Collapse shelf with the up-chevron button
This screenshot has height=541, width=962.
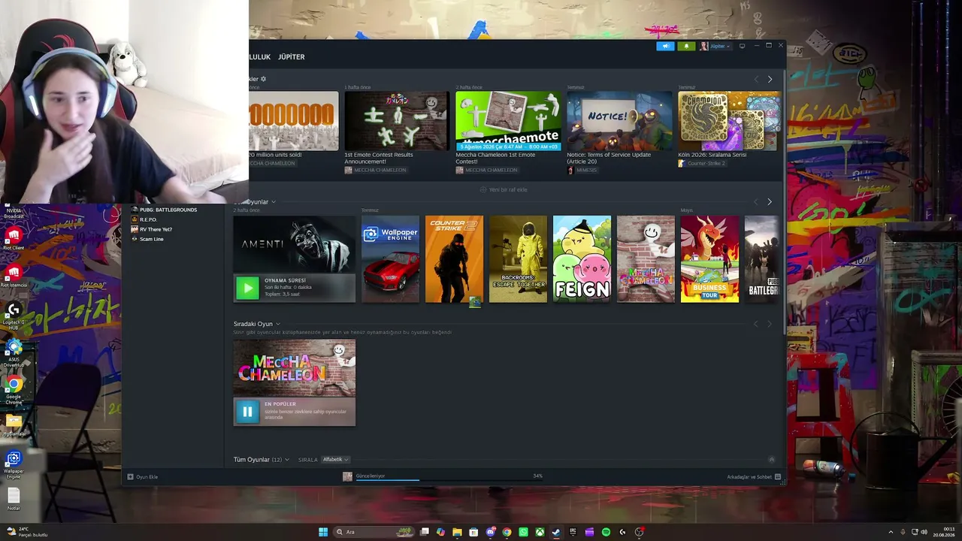tap(771, 459)
